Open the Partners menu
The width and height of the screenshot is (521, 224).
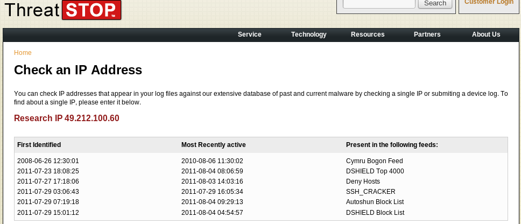pos(427,34)
